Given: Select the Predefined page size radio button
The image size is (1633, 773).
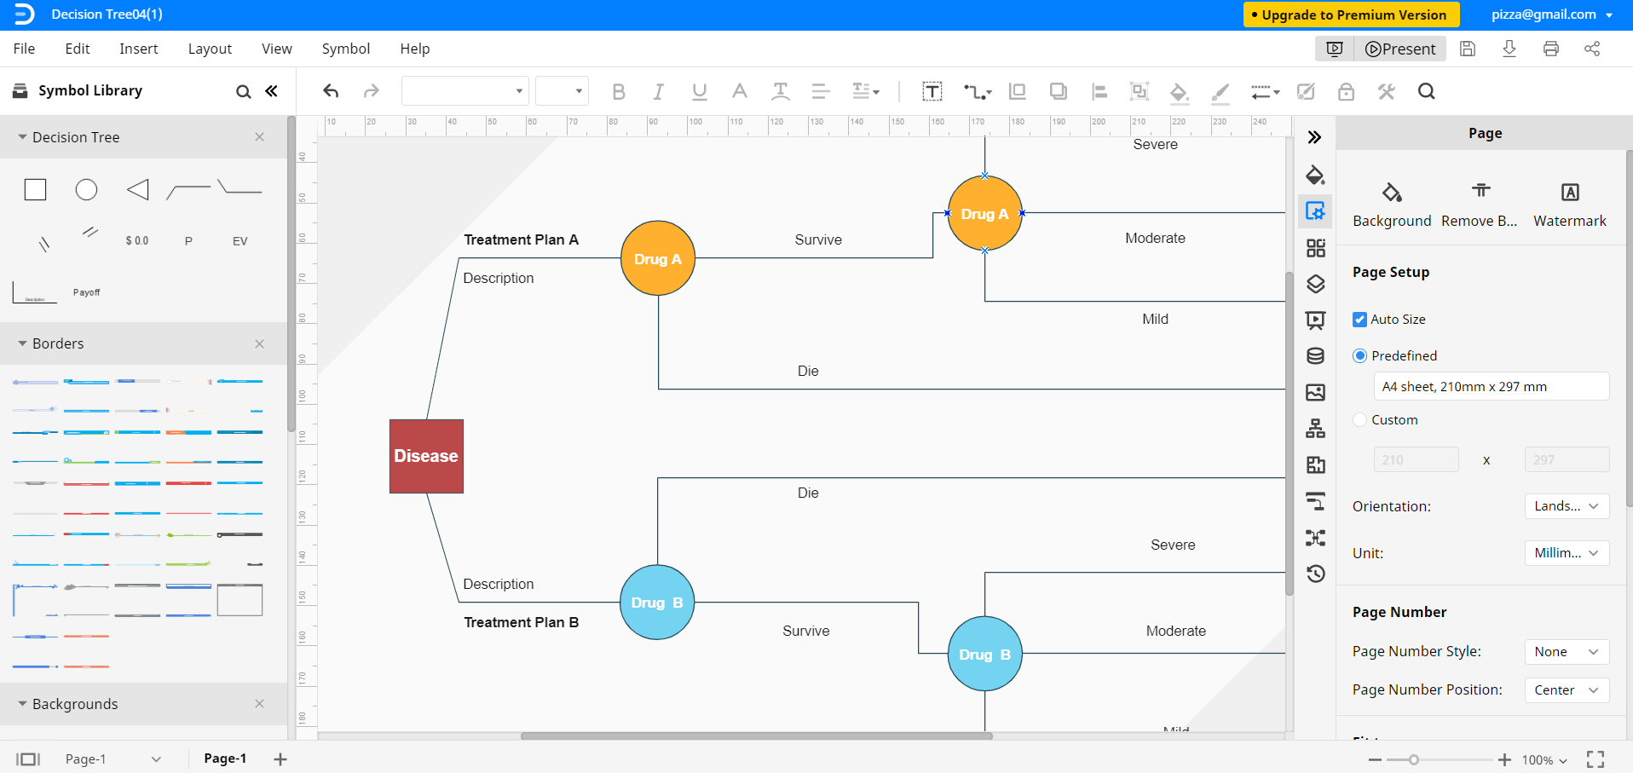Looking at the screenshot, I should (x=1360, y=355).
